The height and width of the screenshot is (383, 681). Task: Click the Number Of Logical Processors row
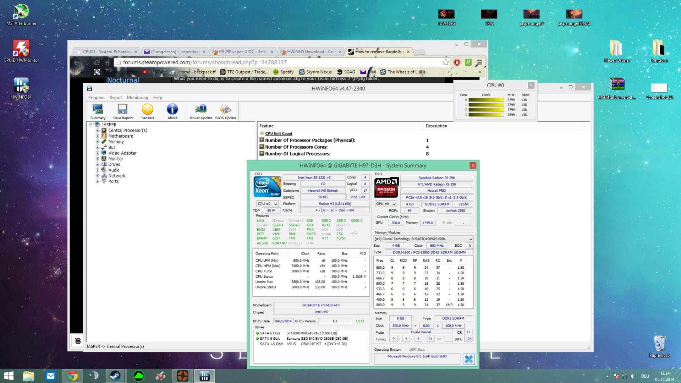424,154
